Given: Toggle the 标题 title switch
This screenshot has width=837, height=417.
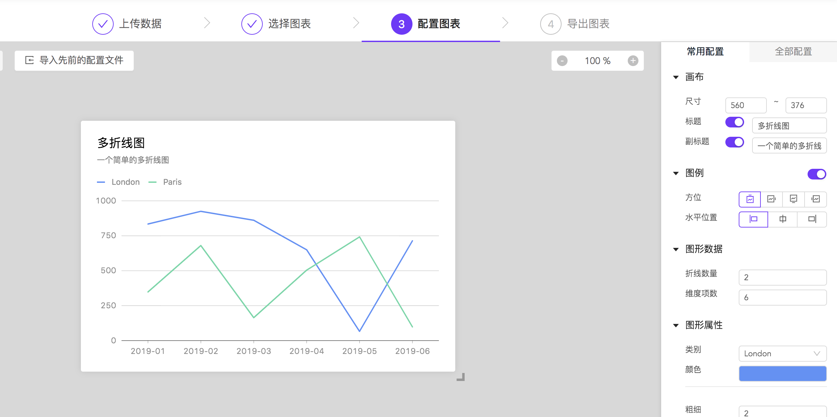Looking at the screenshot, I should 734,122.
